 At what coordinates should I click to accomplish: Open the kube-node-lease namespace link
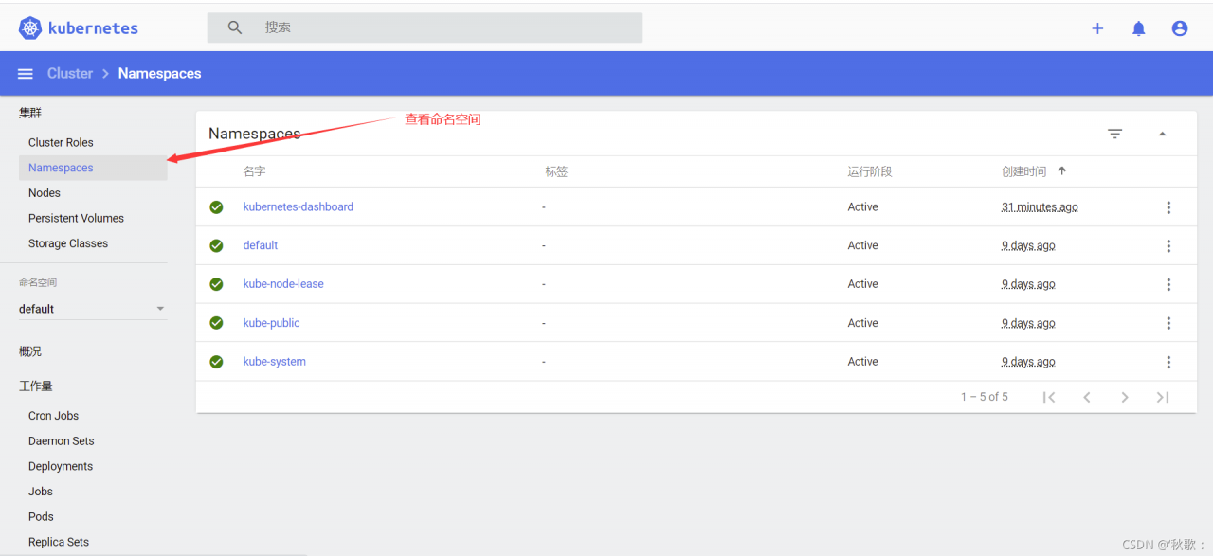pyautogui.click(x=283, y=284)
